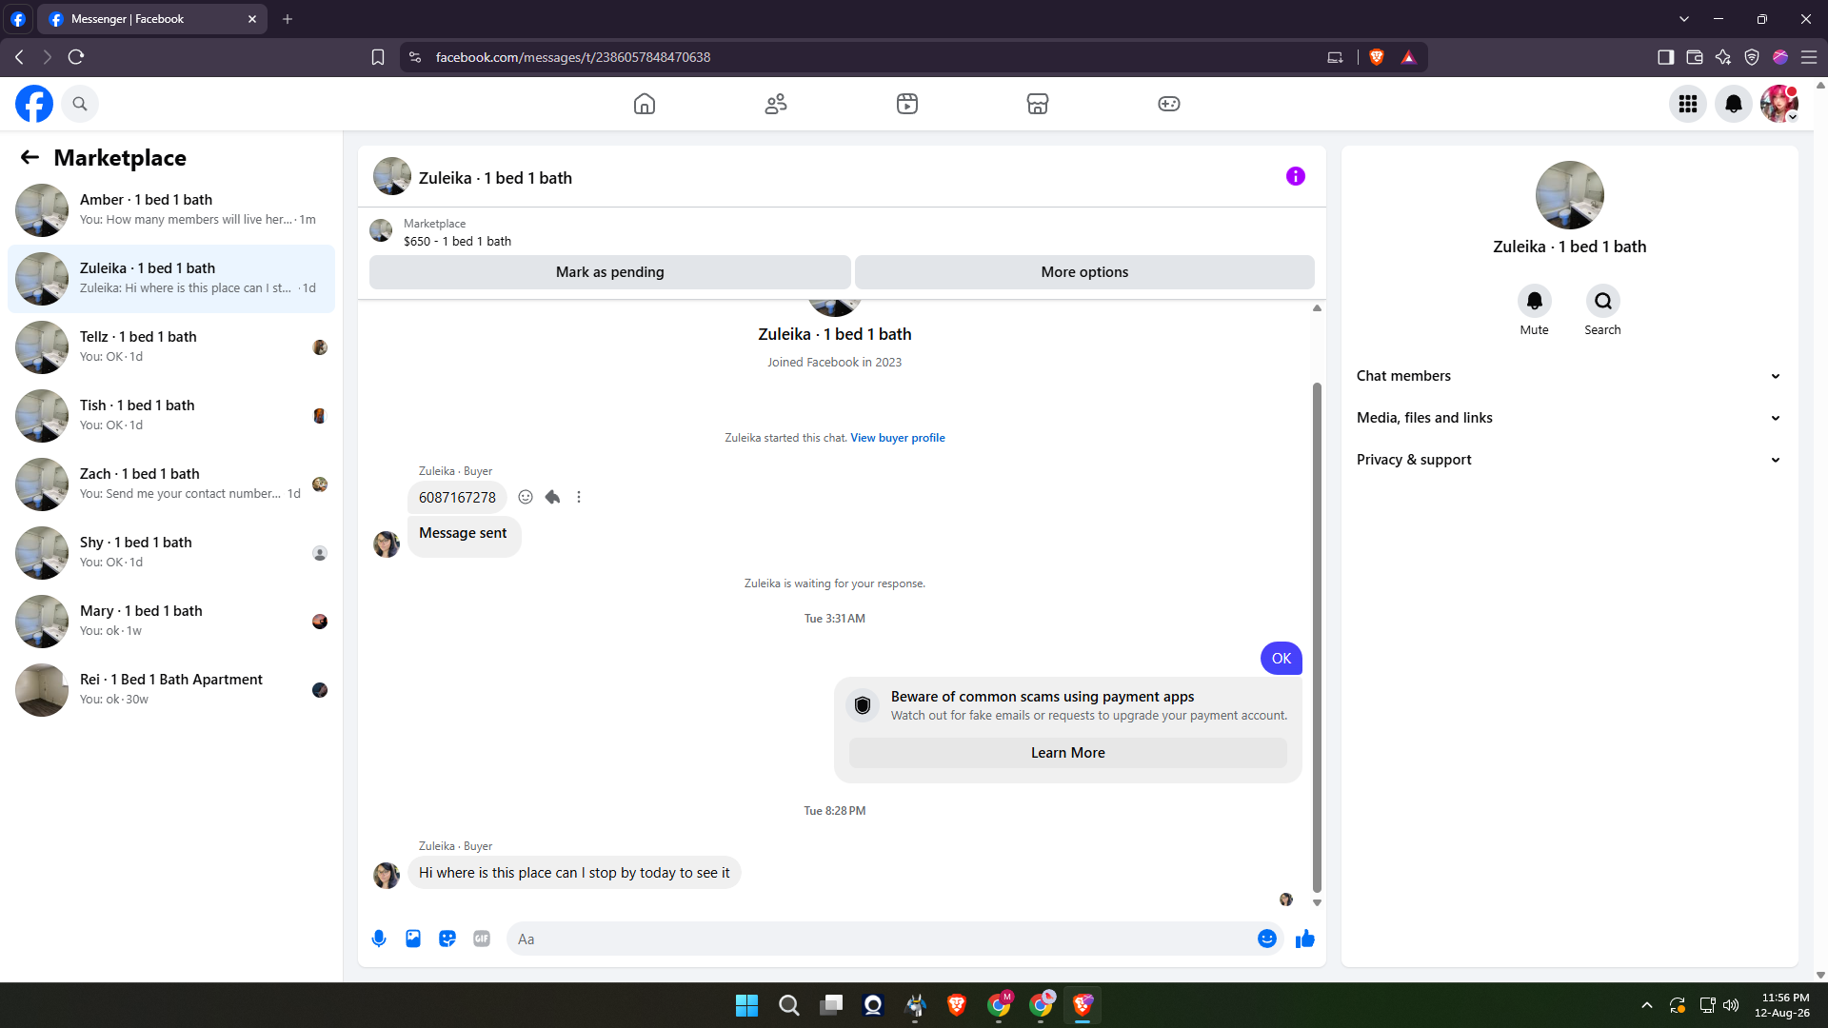
Task: Open the Brave Wallet icon
Action: (1695, 57)
